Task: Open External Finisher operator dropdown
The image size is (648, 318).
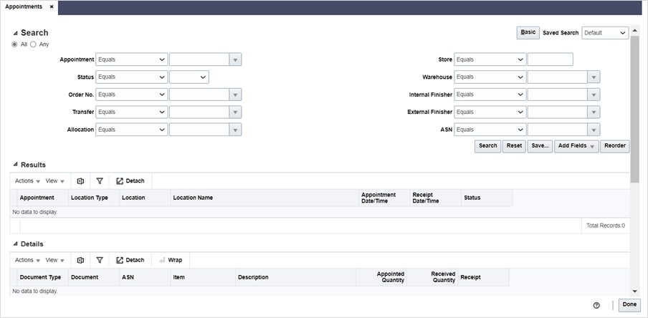Action: coord(490,112)
